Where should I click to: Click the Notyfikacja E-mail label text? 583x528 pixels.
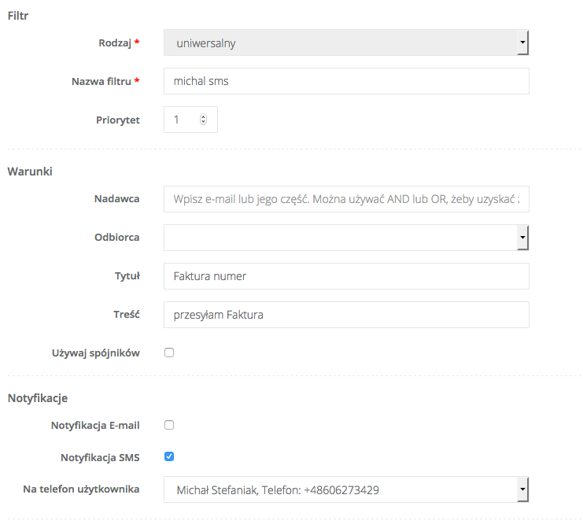click(x=95, y=426)
